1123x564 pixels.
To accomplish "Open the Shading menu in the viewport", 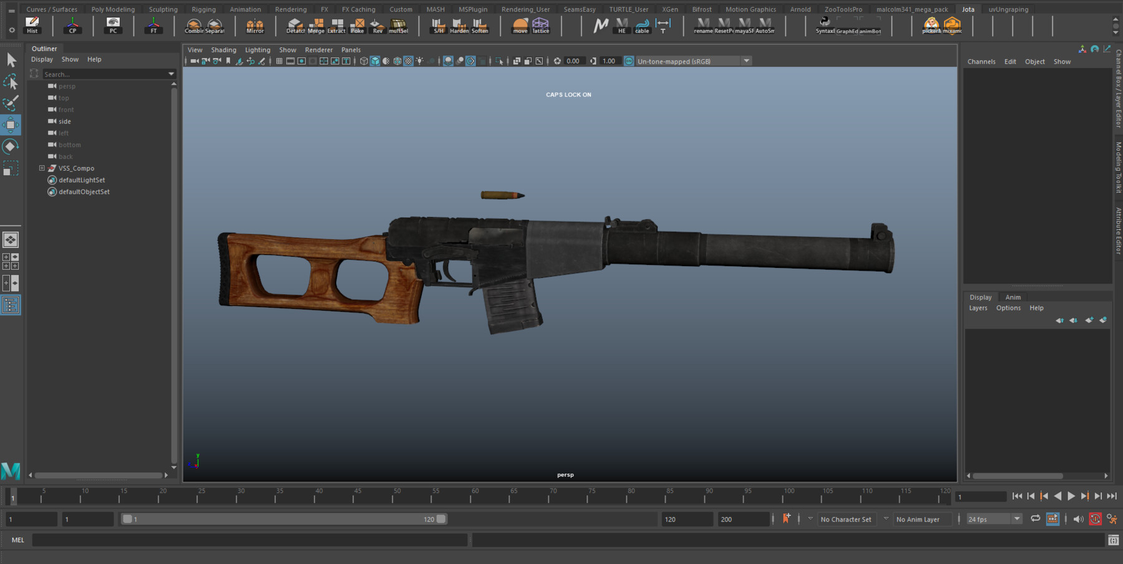I will pyautogui.click(x=223, y=50).
